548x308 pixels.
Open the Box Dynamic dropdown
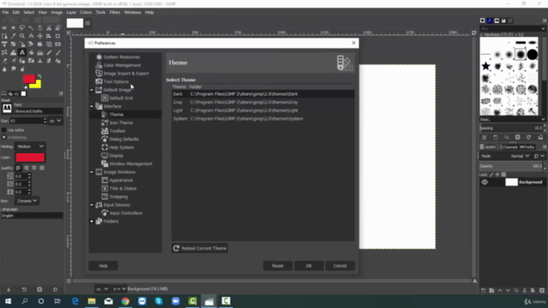[x=27, y=201]
